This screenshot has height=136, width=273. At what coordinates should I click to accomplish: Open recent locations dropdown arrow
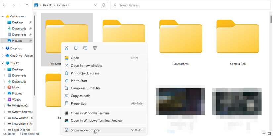21,5
